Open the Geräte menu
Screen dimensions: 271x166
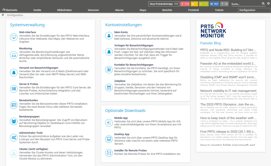[x=37, y=10]
